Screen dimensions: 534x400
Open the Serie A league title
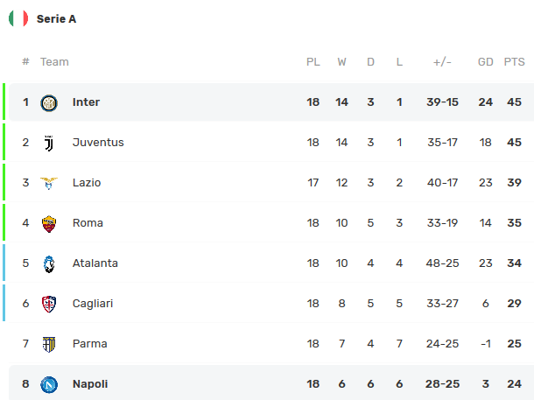(56, 18)
